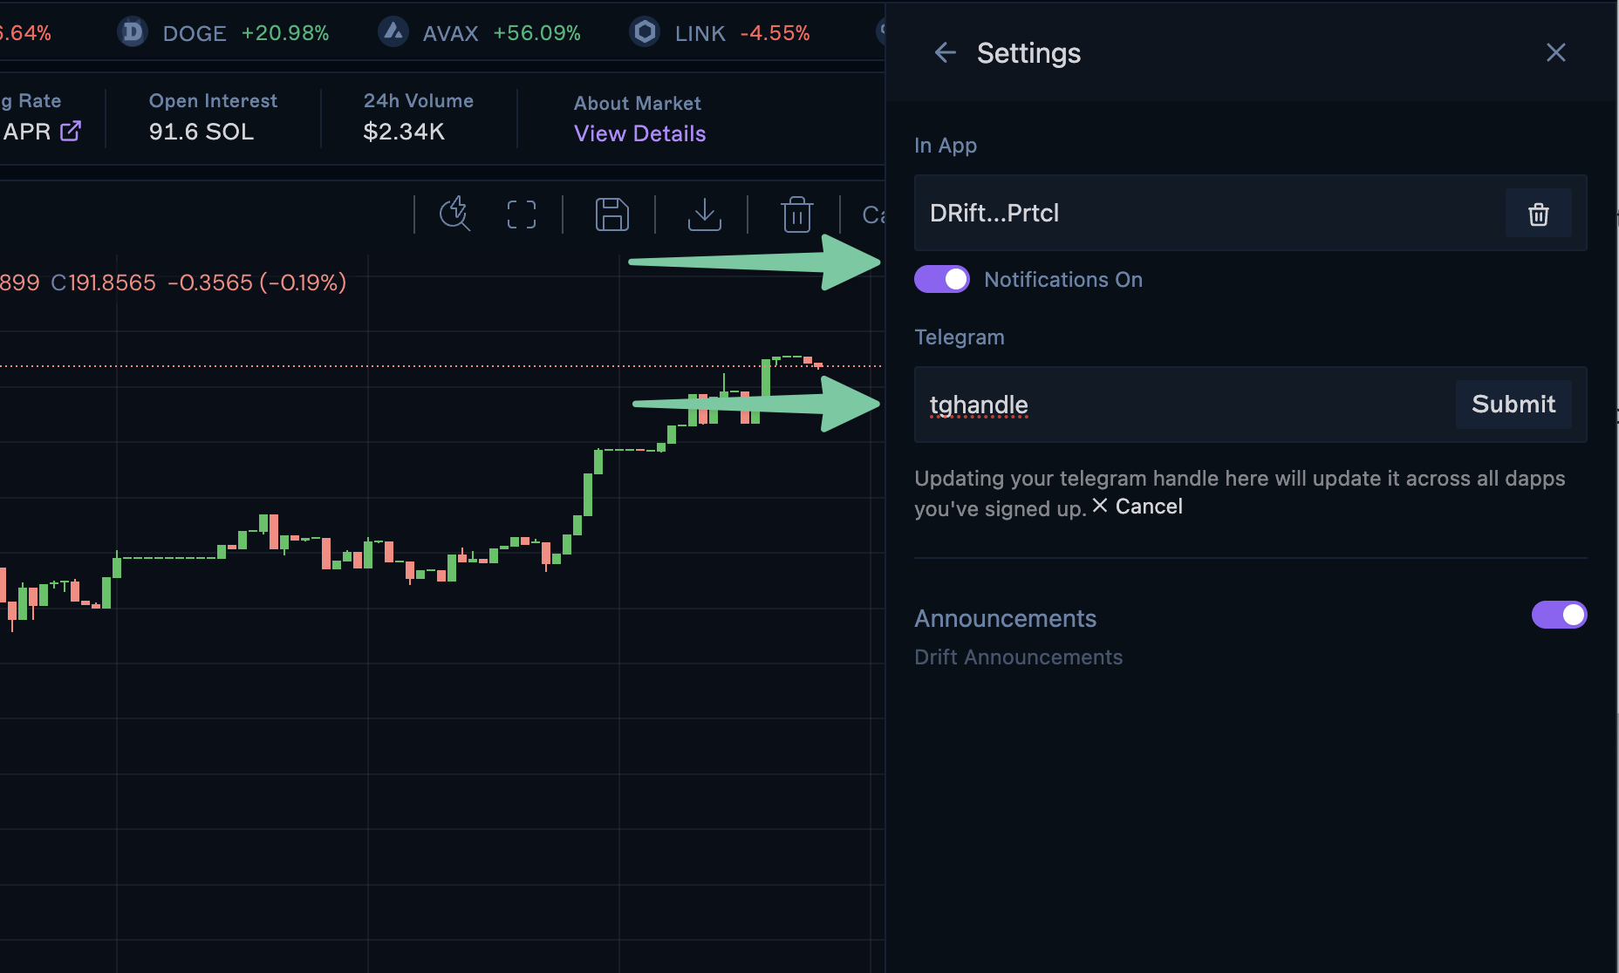Screen dimensions: 1619x973
Task: Open the funding rate APR external link
Action: click(x=71, y=131)
